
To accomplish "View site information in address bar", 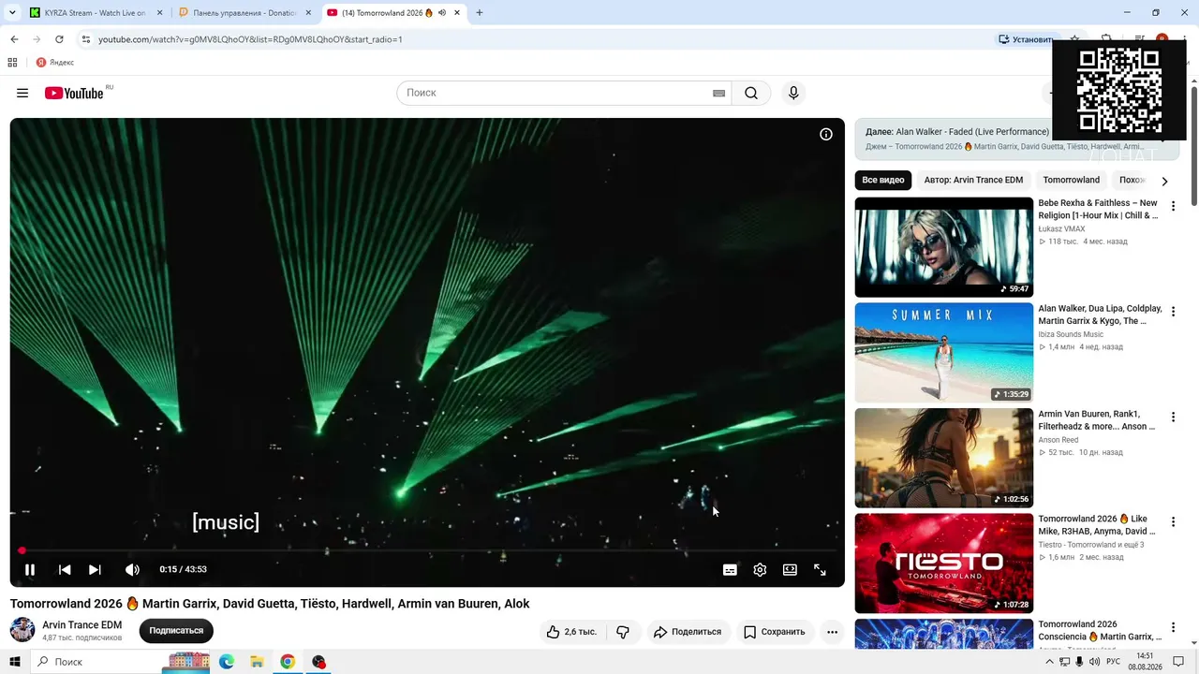I will (85, 39).
